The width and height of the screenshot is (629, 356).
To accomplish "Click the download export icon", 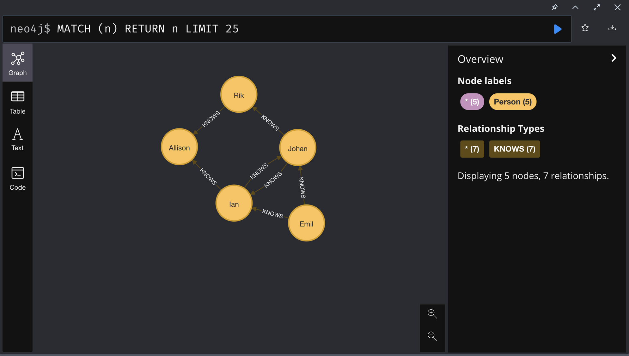I will 612,28.
